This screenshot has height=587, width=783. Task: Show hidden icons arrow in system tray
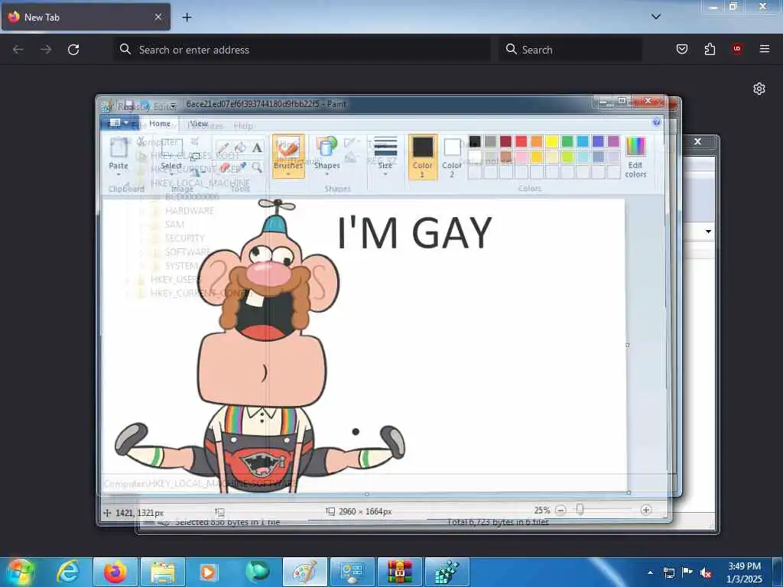pos(650,572)
